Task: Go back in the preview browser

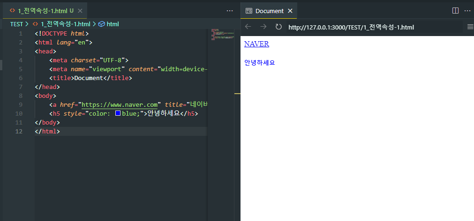Action: 248,27
